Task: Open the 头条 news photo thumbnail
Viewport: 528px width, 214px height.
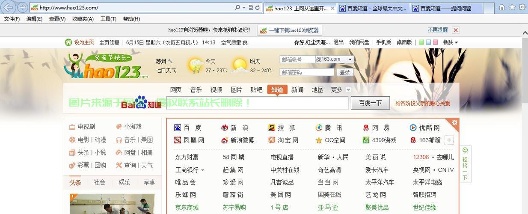Action: click(113, 204)
